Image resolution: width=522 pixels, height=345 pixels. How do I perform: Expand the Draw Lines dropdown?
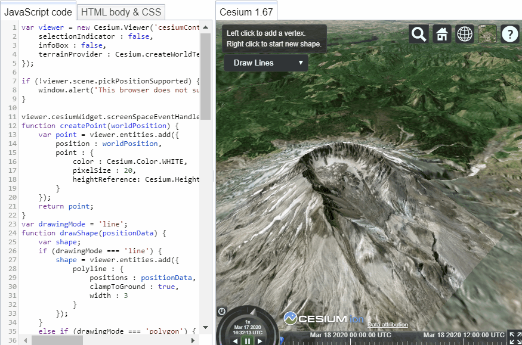click(x=265, y=63)
